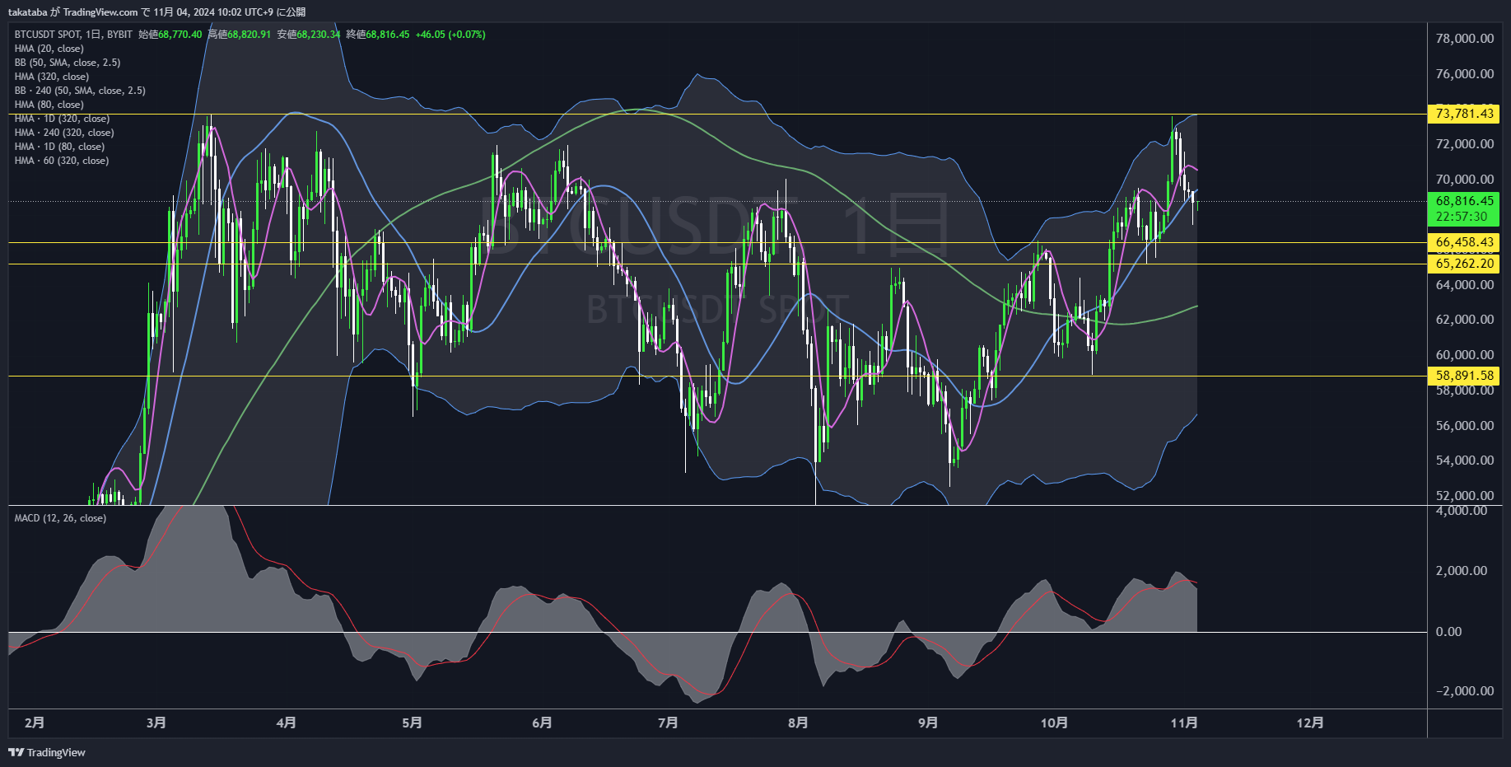Select the HMA (320, close) indicator legend
The height and width of the screenshot is (767, 1511).
52,77
